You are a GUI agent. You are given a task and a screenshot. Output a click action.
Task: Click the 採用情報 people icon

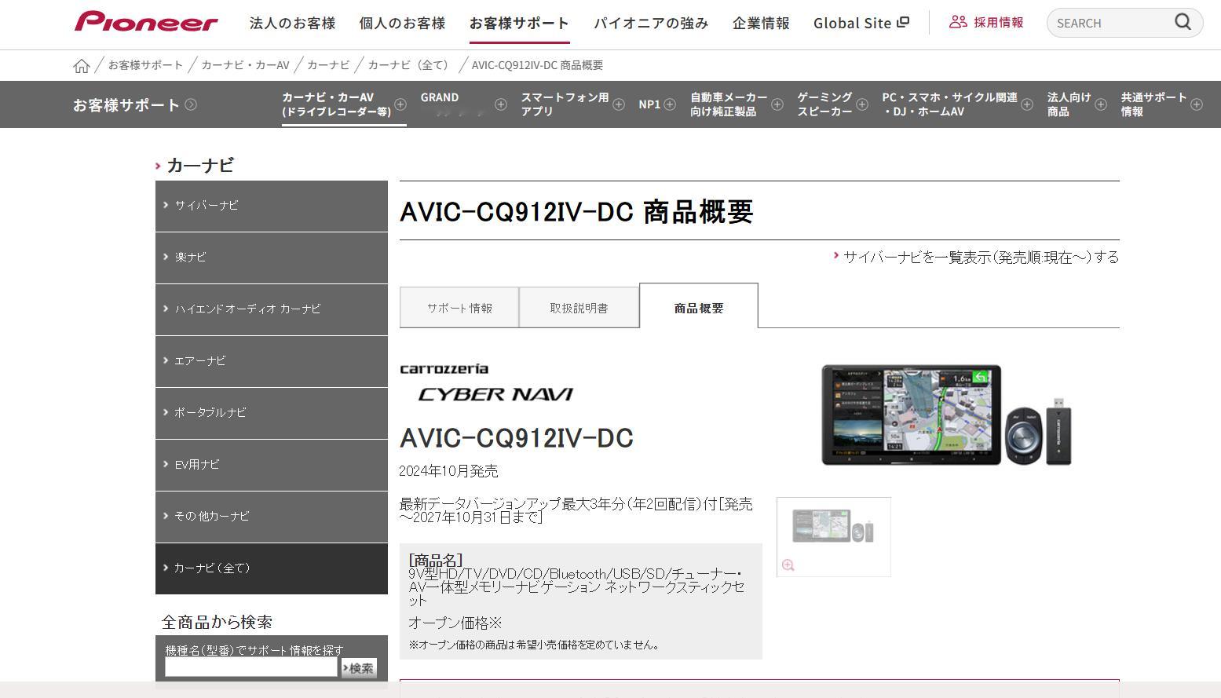[958, 22]
